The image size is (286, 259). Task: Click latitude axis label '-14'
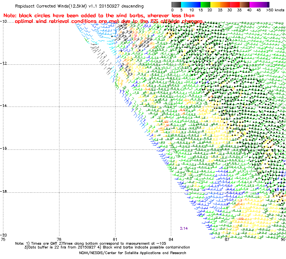click(x=4, y=106)
